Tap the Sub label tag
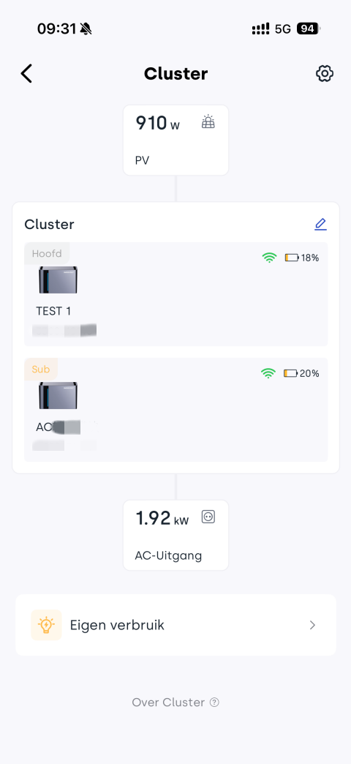 (41, 370)
